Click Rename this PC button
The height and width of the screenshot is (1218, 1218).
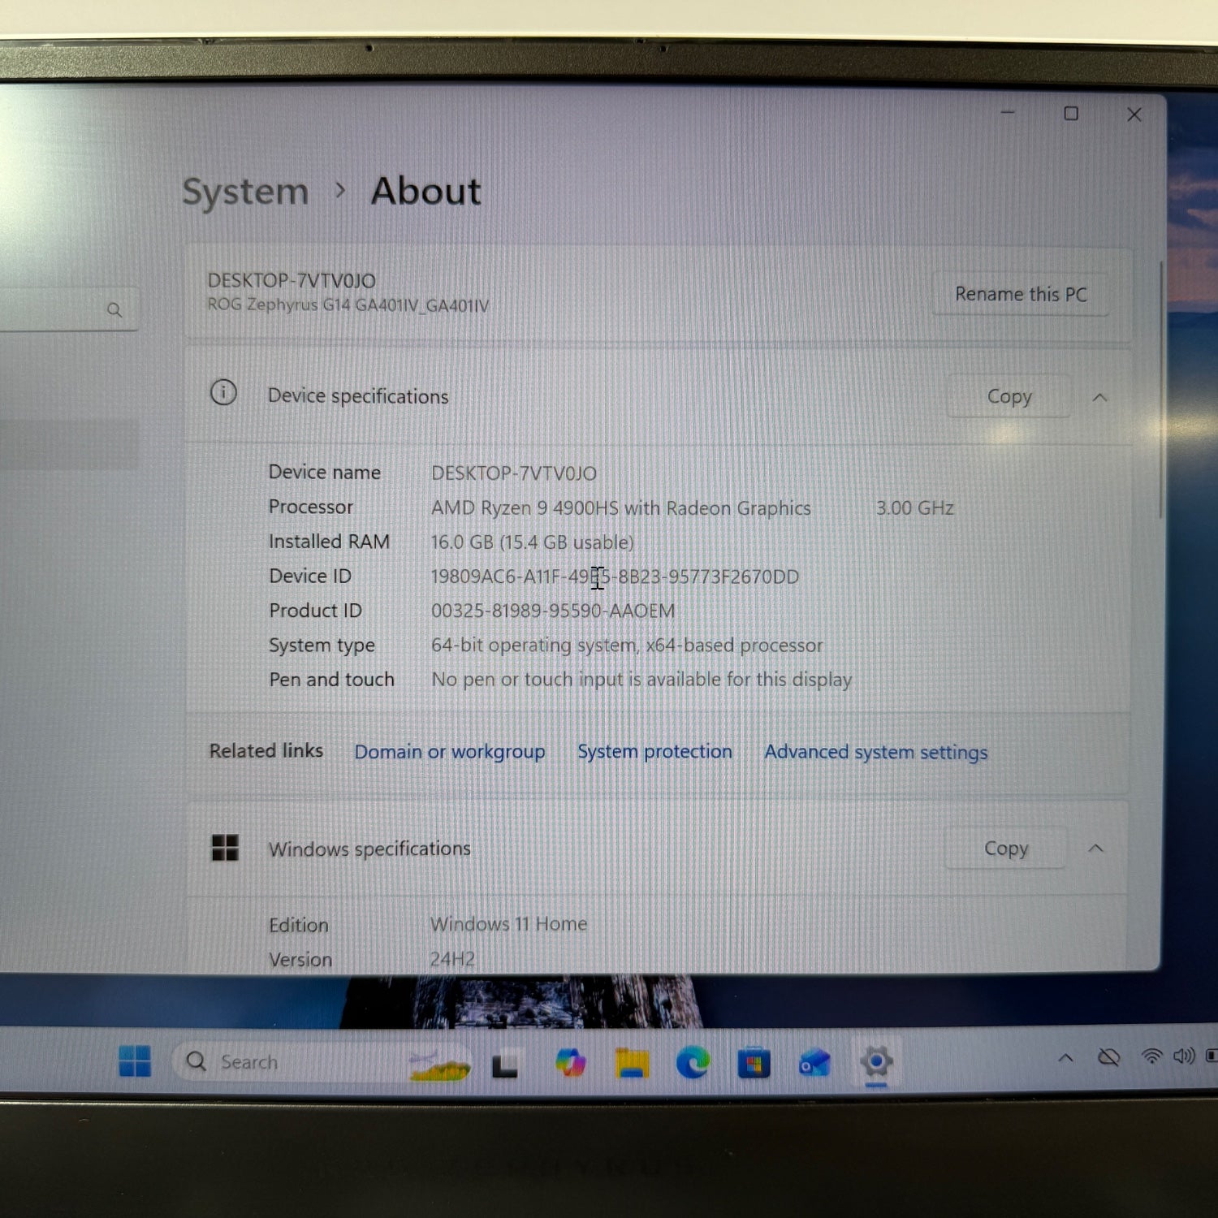[x=1020, y=294]
